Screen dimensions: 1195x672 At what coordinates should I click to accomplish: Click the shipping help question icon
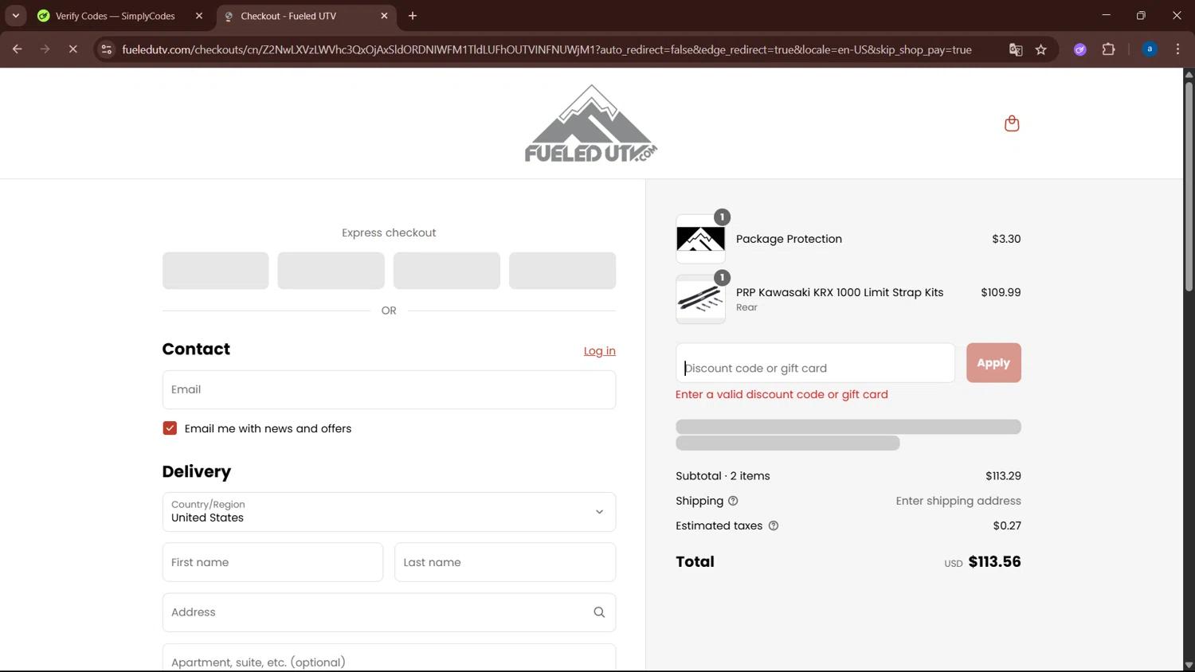point(733,501)
